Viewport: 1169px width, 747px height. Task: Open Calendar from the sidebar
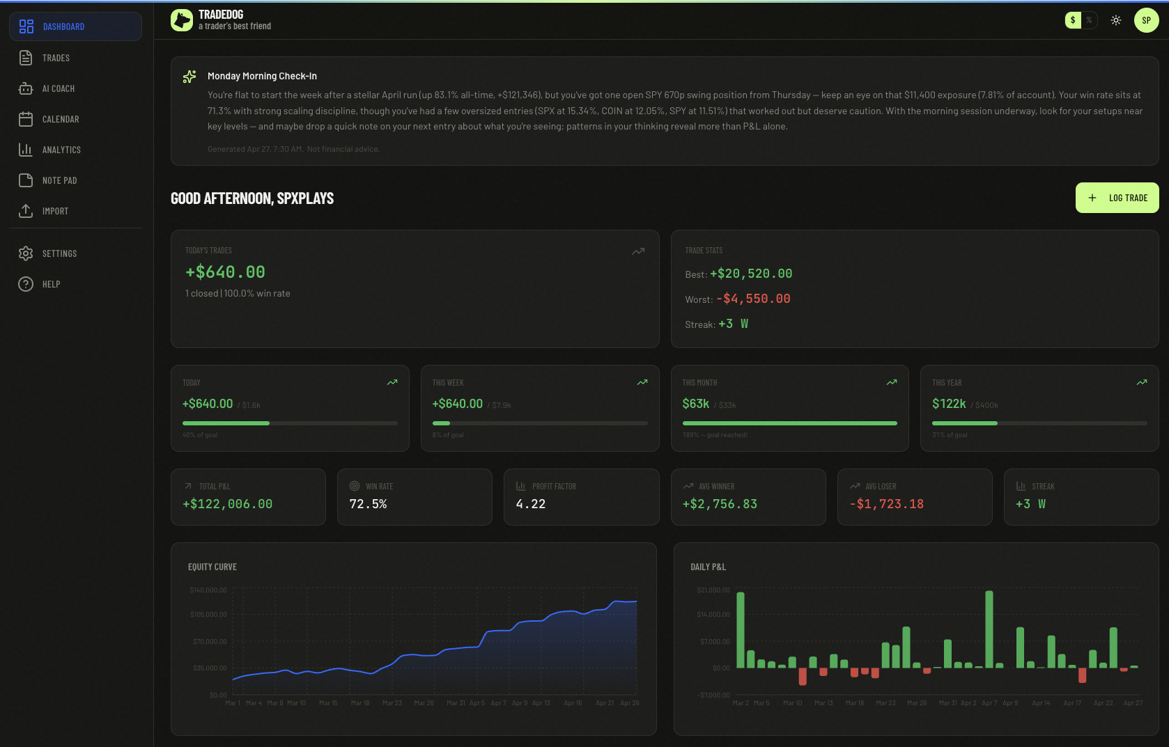tap(75, 119)
